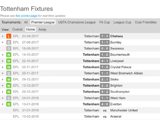Click the grey D badge for Swansea match
The height and width of the screenshot is (120, 160).
click(9, 49)
